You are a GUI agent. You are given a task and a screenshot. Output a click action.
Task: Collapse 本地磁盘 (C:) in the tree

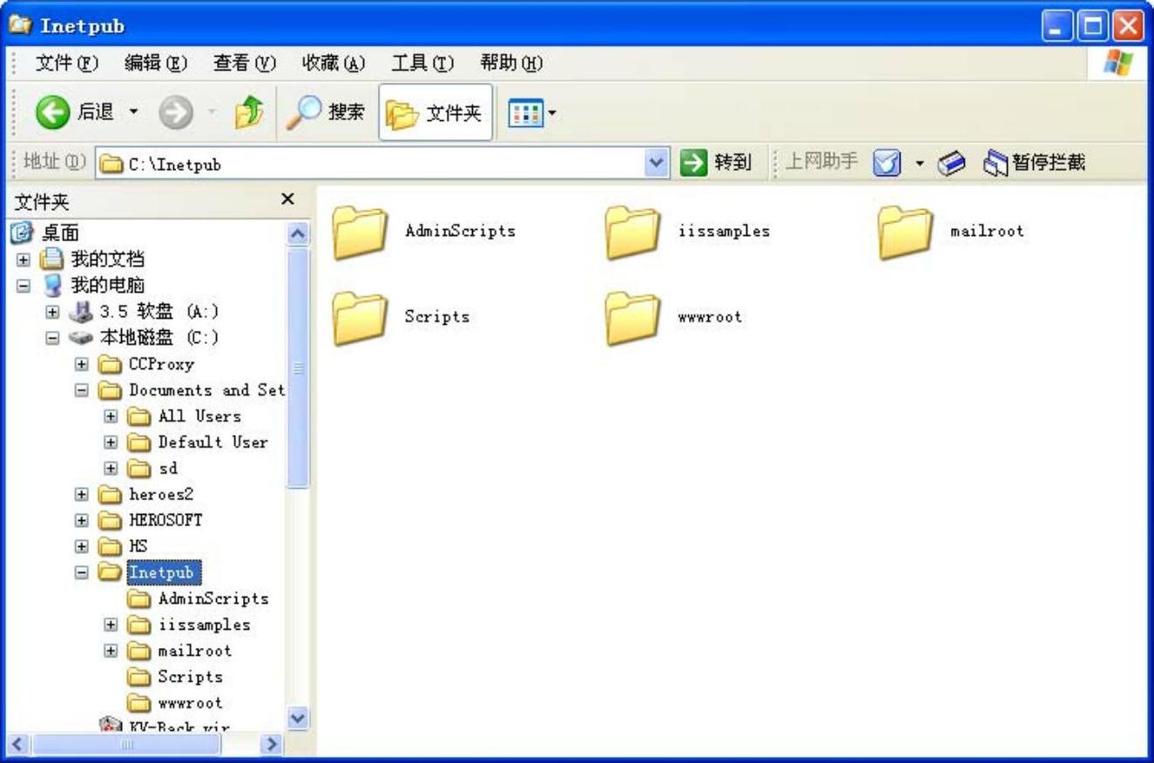click(x=52, y=338)
